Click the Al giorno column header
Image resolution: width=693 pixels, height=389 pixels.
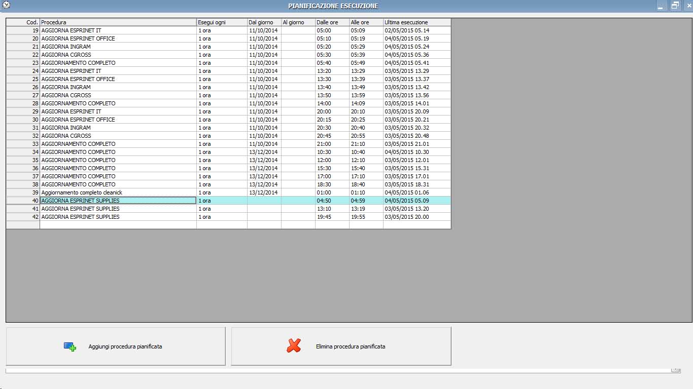click(298, 22)
